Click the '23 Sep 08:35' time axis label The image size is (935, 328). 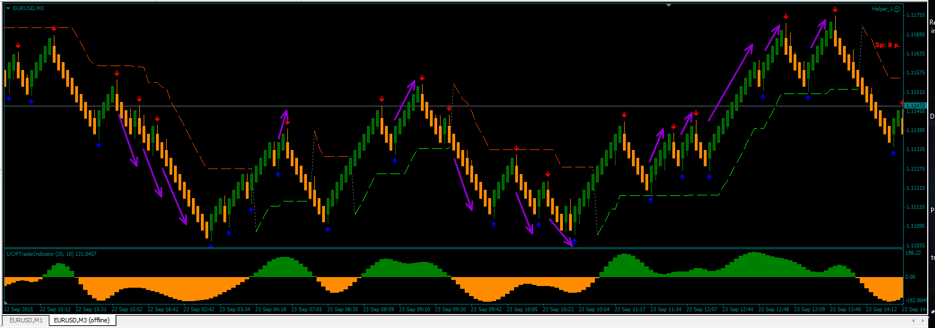pos(343,310)
